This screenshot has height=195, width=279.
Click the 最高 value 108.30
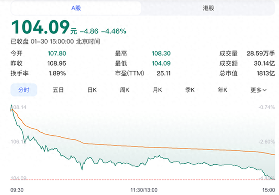coord(161,54)
